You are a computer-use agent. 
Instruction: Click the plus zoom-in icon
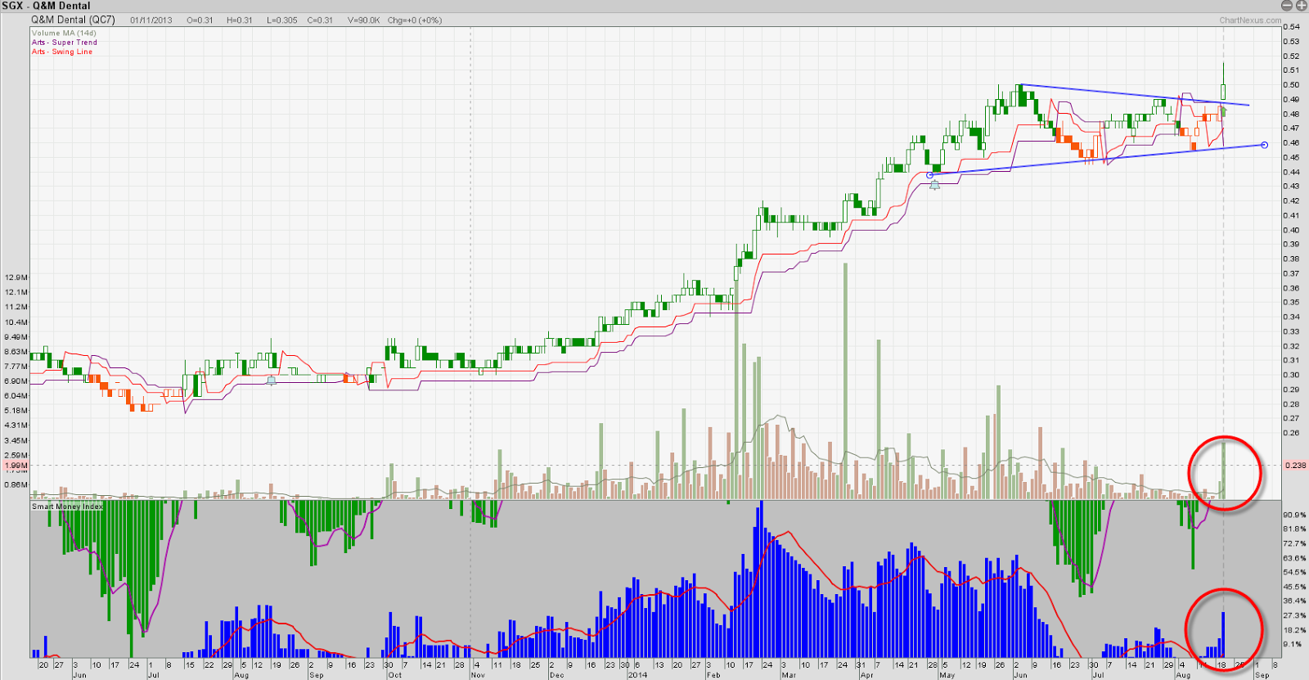tap(1301, 6)
